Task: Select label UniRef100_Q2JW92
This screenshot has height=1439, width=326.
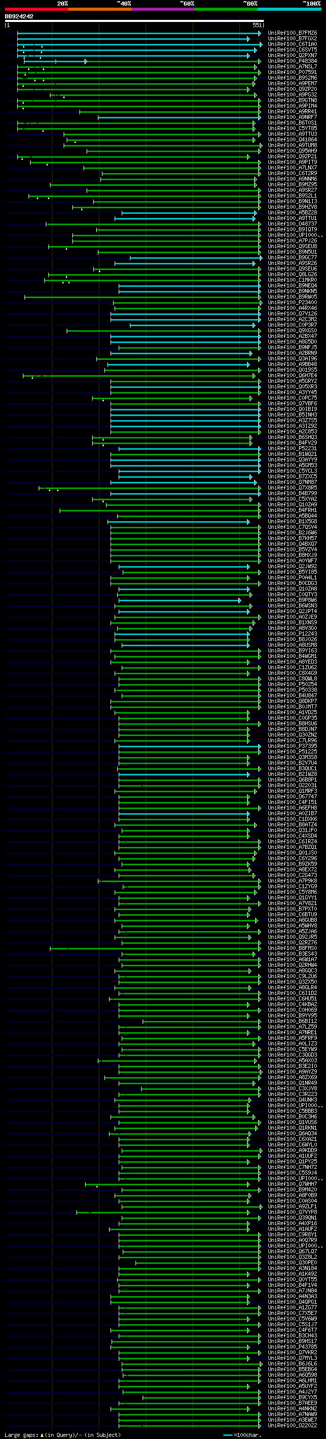Action: pyautogui.click(x=292, y=567)
